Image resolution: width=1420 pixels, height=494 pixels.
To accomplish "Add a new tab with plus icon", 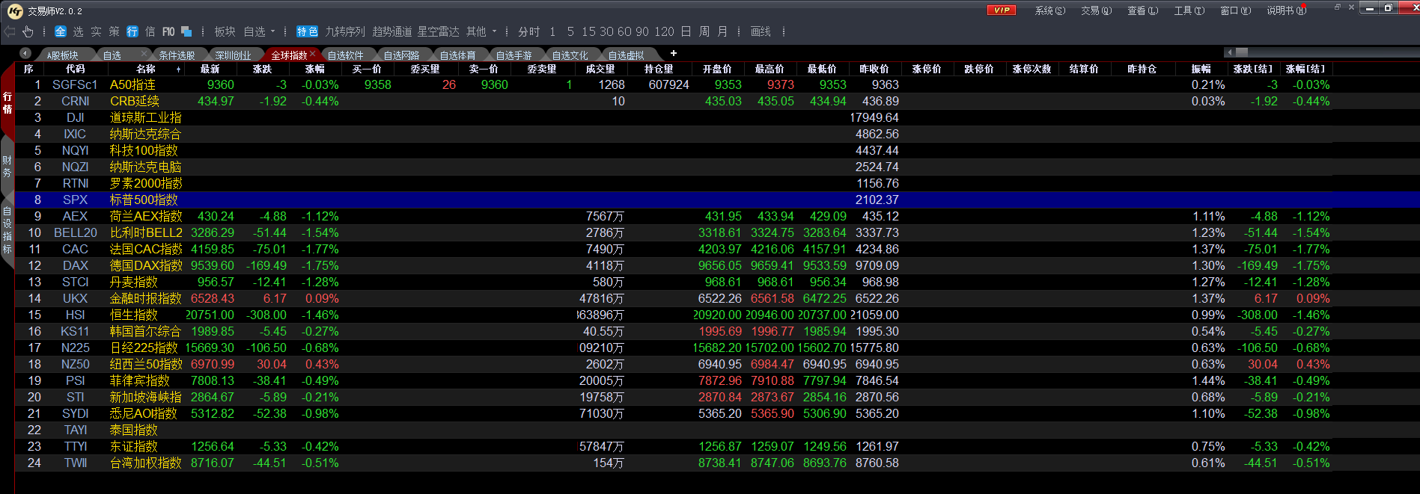I will coord(674,53).
